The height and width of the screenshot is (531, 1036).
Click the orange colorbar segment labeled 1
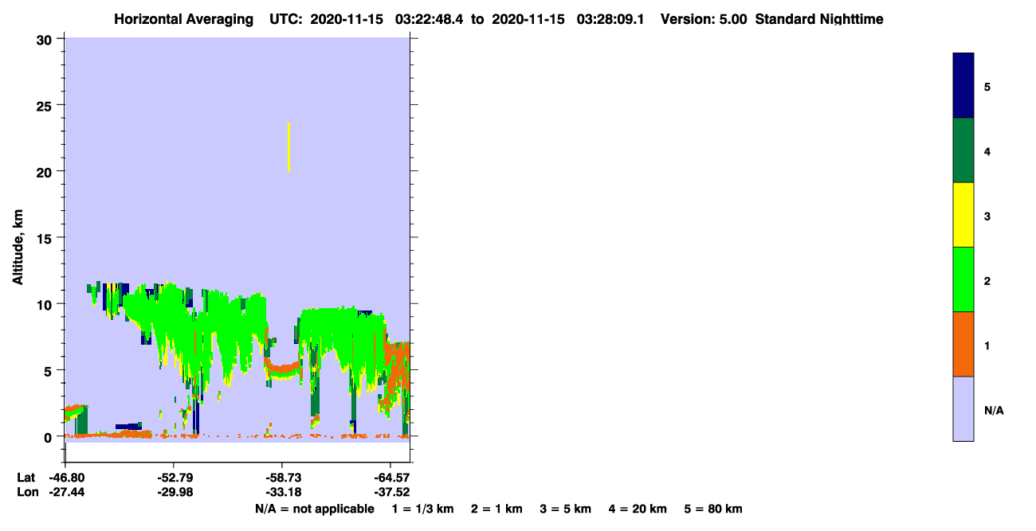[963, 344]
